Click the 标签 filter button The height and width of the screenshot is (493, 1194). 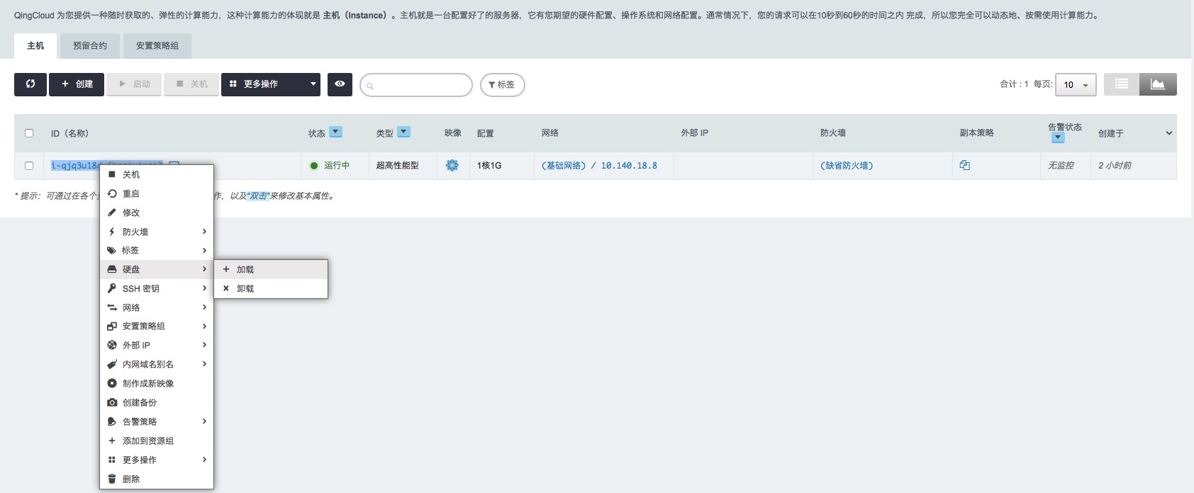(502, 85)
